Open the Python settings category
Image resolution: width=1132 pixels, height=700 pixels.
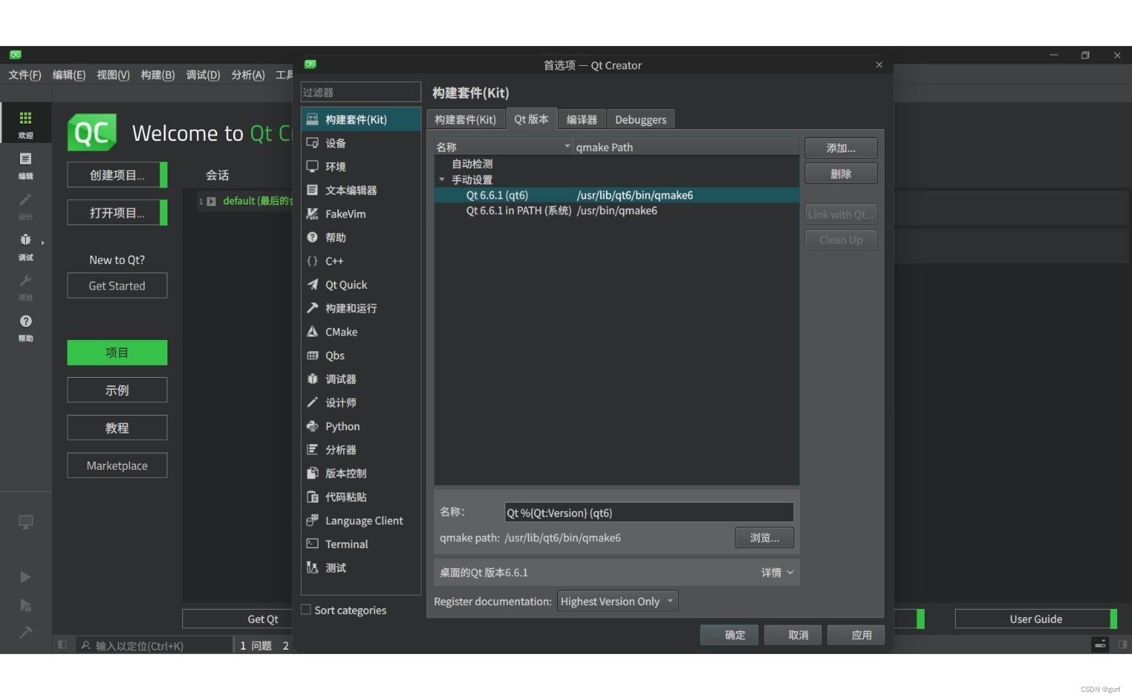(x=361, y=427)
